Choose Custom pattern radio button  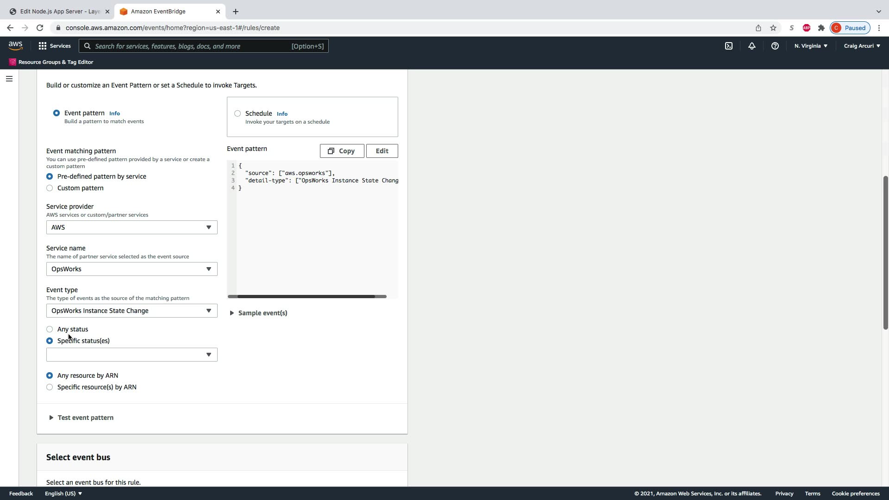[50, 188]
